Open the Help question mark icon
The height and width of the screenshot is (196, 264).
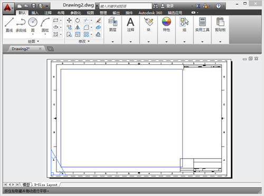tap(219, 6)
